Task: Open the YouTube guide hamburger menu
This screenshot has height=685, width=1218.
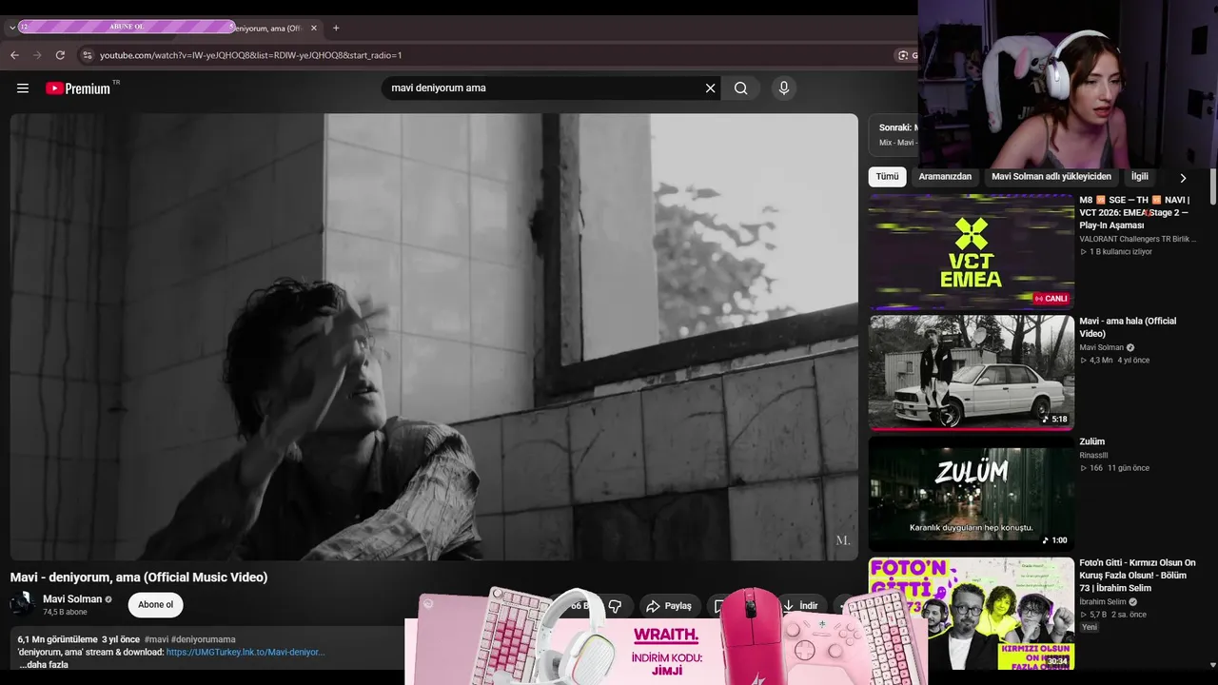Action: click(x=23, y=88)
